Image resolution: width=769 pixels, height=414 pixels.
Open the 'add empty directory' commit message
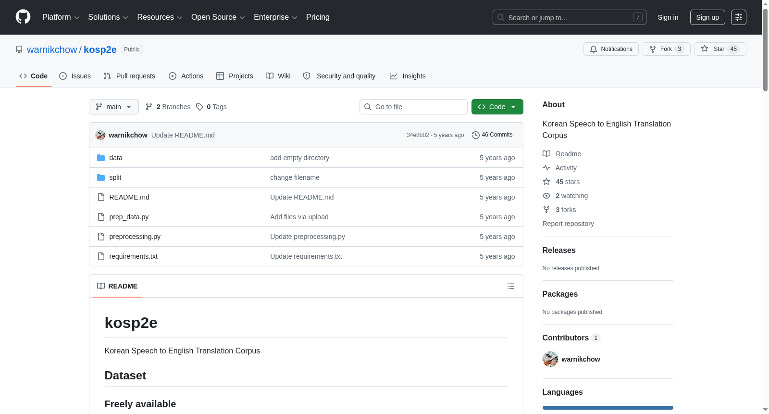299,158
